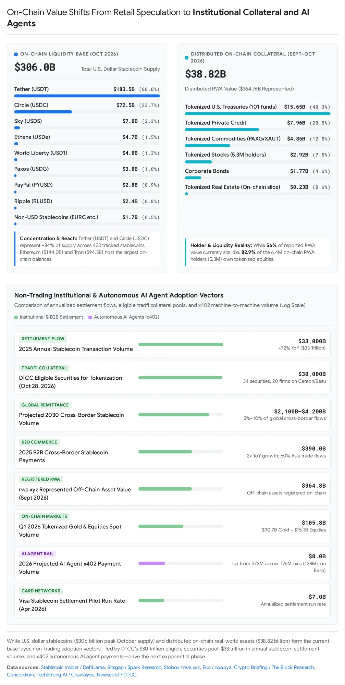Click the Ethena (USDe) row label

click(32, 137)
